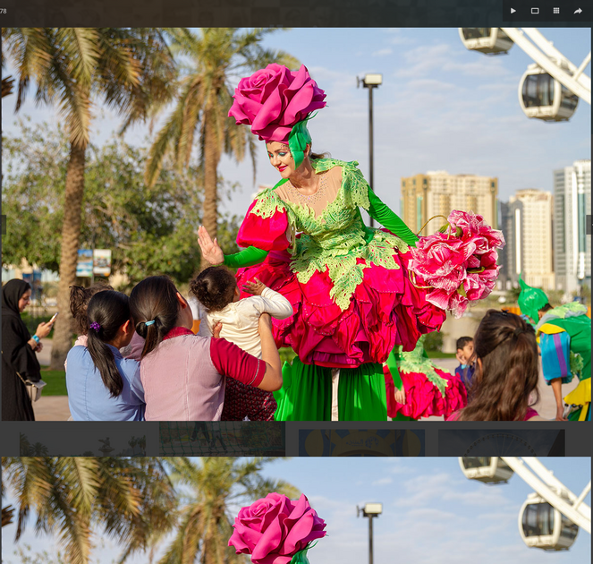Show the thumbnail grid view
The height and width of the screenshot is (564, 593).
click(x=556, y=11)
